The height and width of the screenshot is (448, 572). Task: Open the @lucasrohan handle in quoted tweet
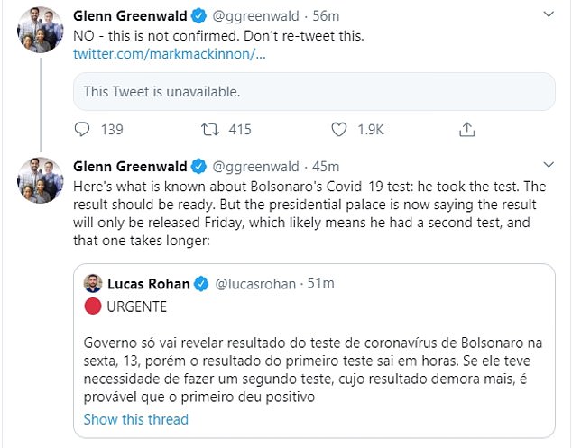[254, 284]
